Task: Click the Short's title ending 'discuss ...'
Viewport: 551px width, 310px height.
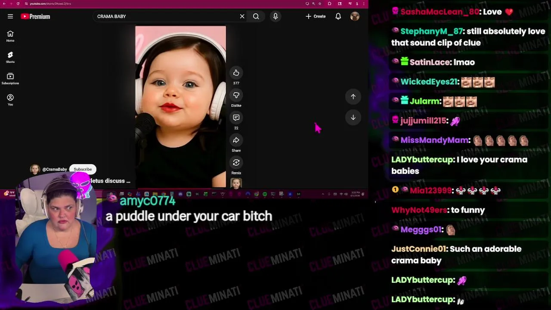Action: coord(110,181)
